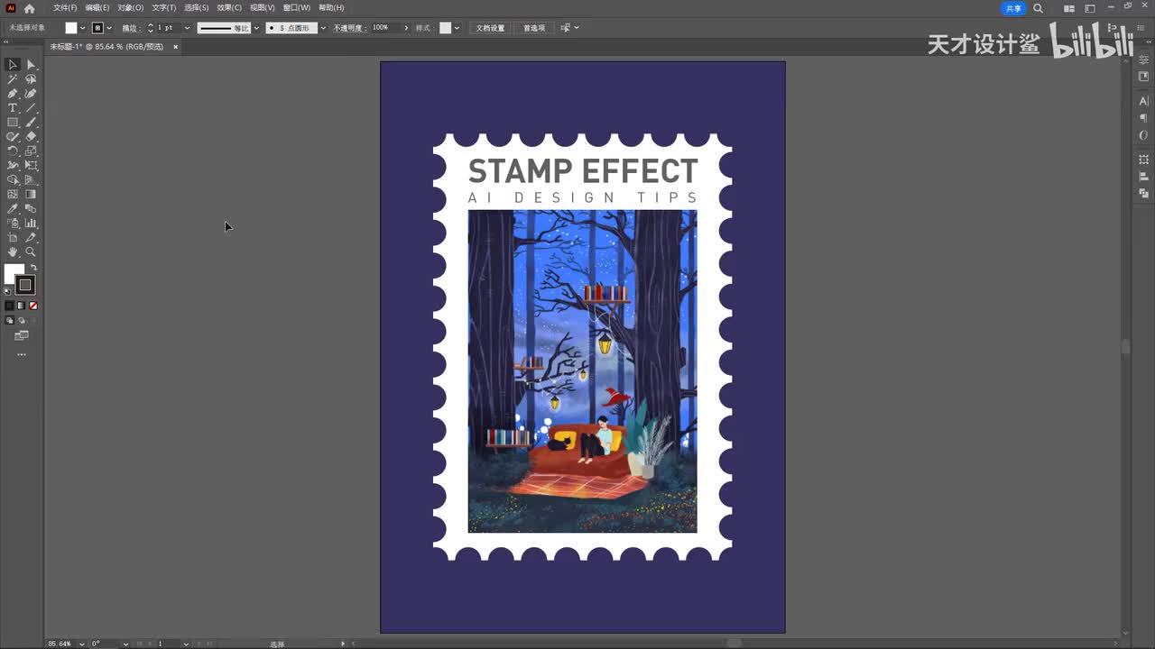Expand the stroke weight dropdown
Image resolution: width=1155 pixels, height=649 pixels.
188,28
